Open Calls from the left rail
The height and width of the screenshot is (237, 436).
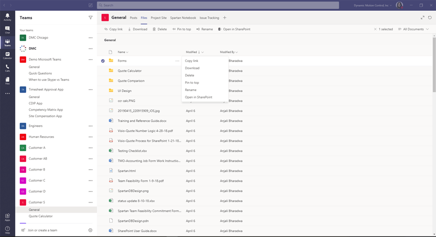tap(7, 68)
